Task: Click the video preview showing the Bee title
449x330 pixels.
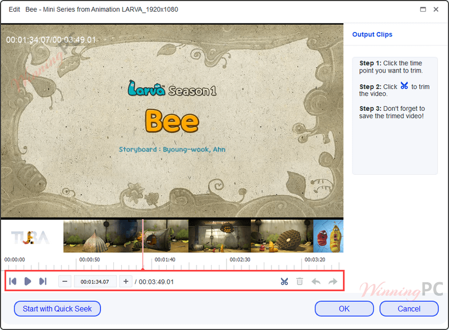Action: tap(172, 121)
